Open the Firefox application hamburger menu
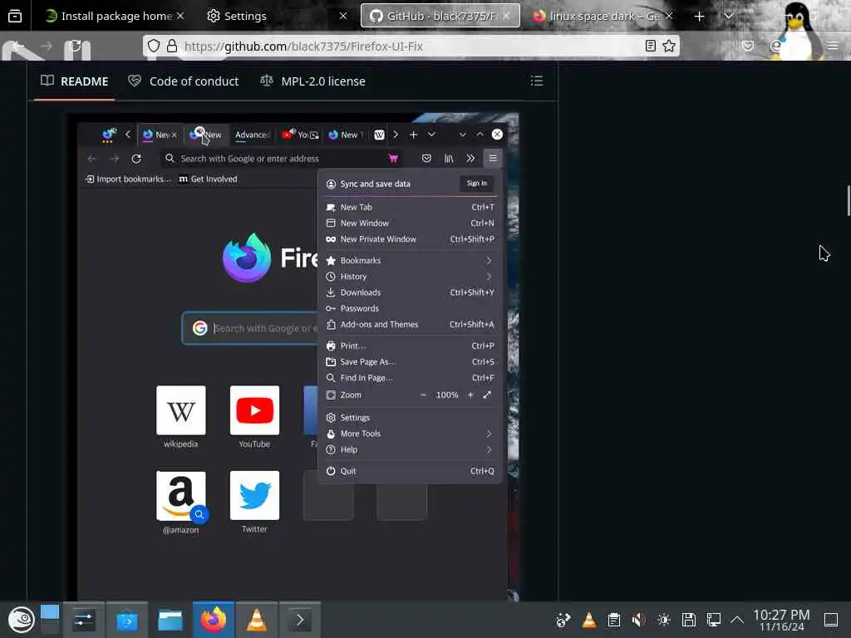The height and width of the screenshot is (638, 851). click(833, 47)
